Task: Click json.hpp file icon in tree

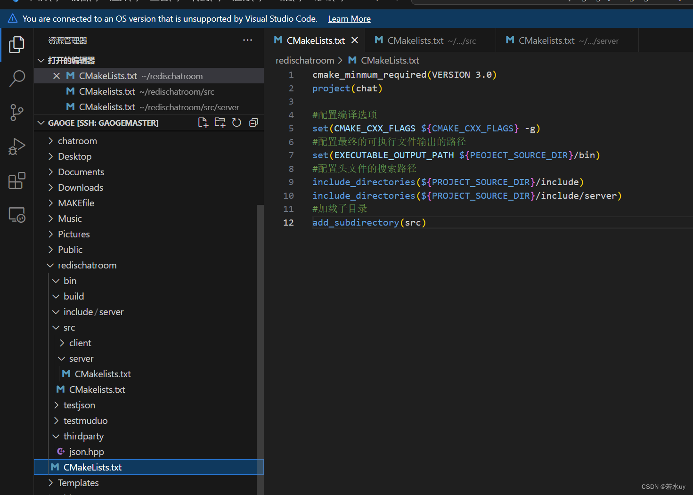Action: [61, 452]
